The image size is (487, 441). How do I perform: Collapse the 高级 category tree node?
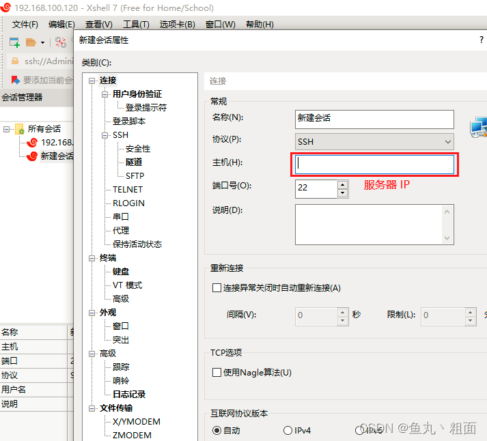92,354
